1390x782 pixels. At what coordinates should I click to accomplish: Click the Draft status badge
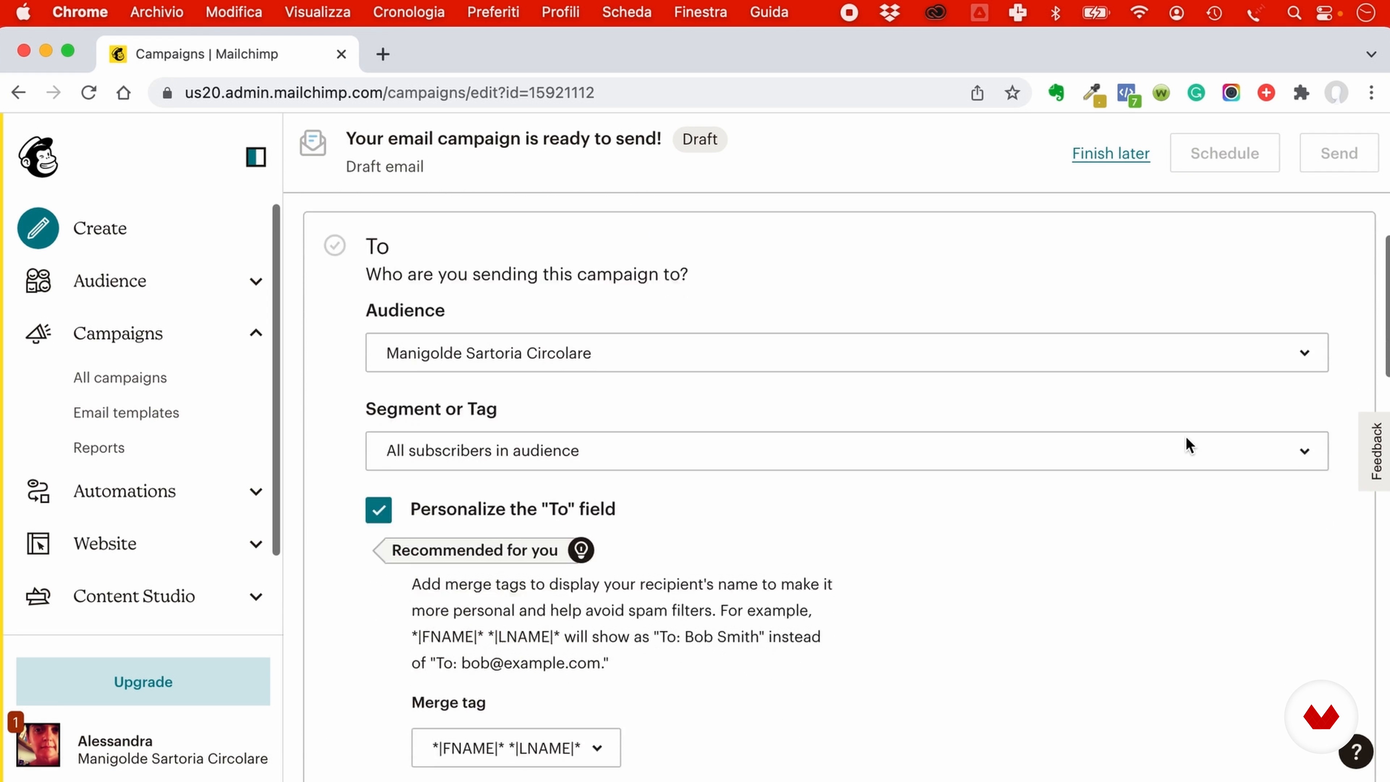coord(700,139)
